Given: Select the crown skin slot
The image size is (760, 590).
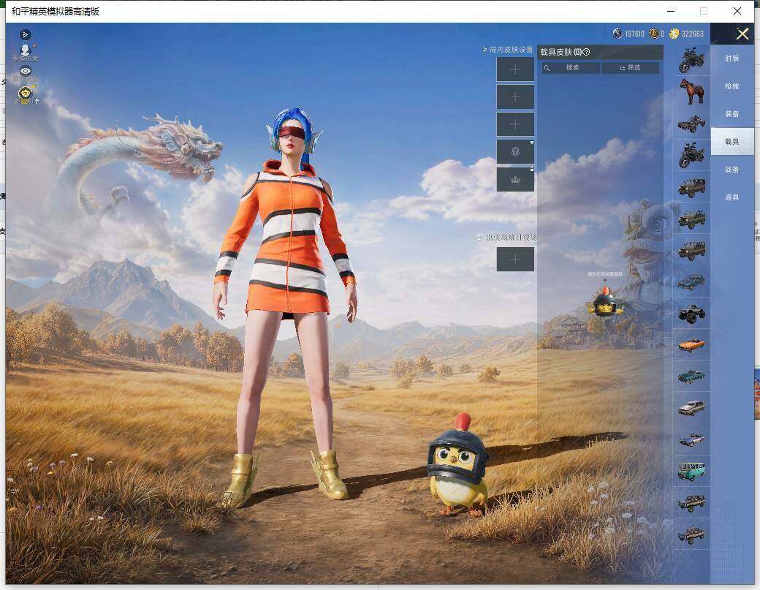Looking at the screenshot, I should (515, 179).
